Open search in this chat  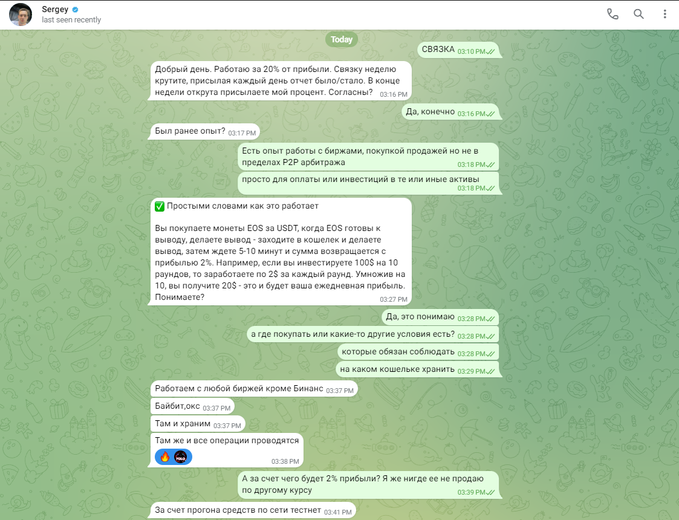[638, 15]
